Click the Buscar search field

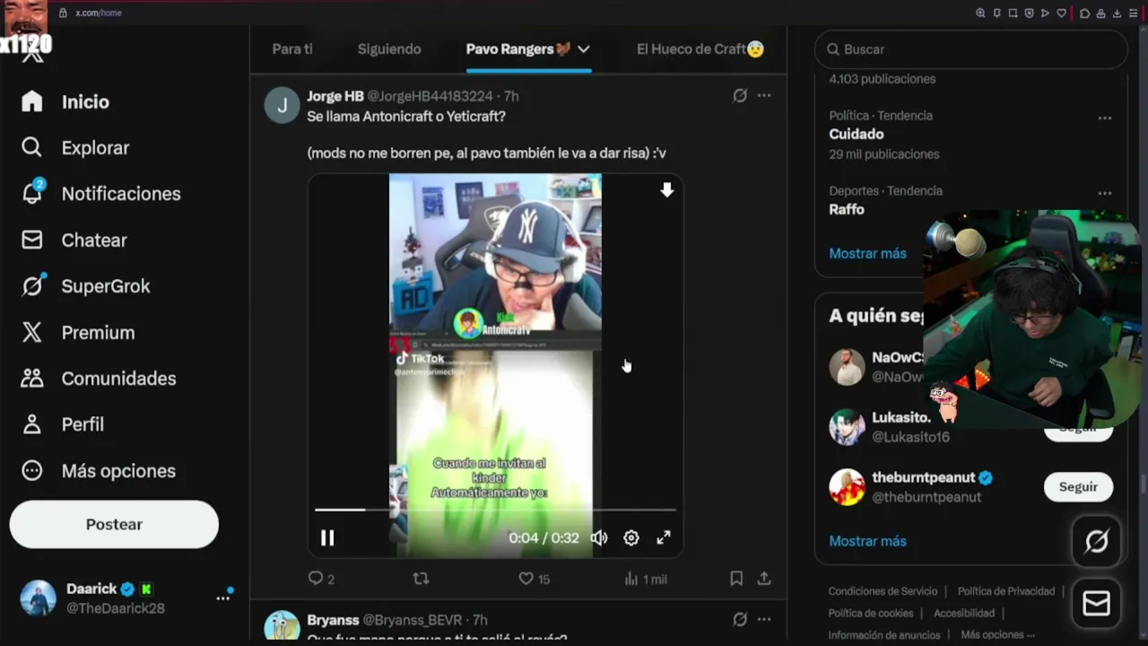click(x=970, y=49)
